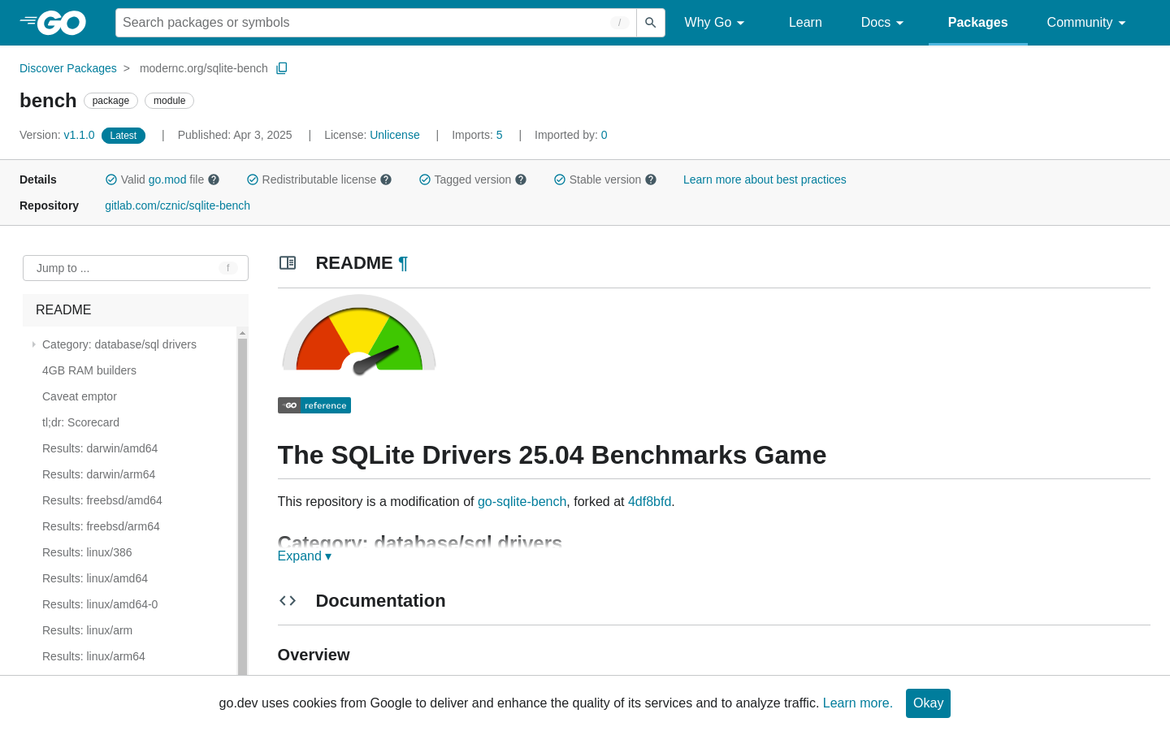Viewport: 1170px width, 731px height.
Task: Click help icon next to Redistributable license
Action: pyautogui.click(x=386, y=180)
